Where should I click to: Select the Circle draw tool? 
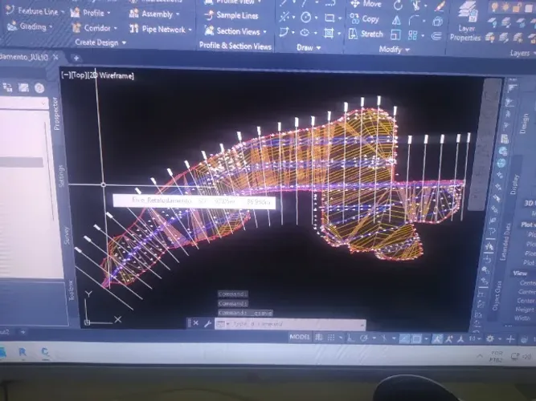tap(305, 17)
